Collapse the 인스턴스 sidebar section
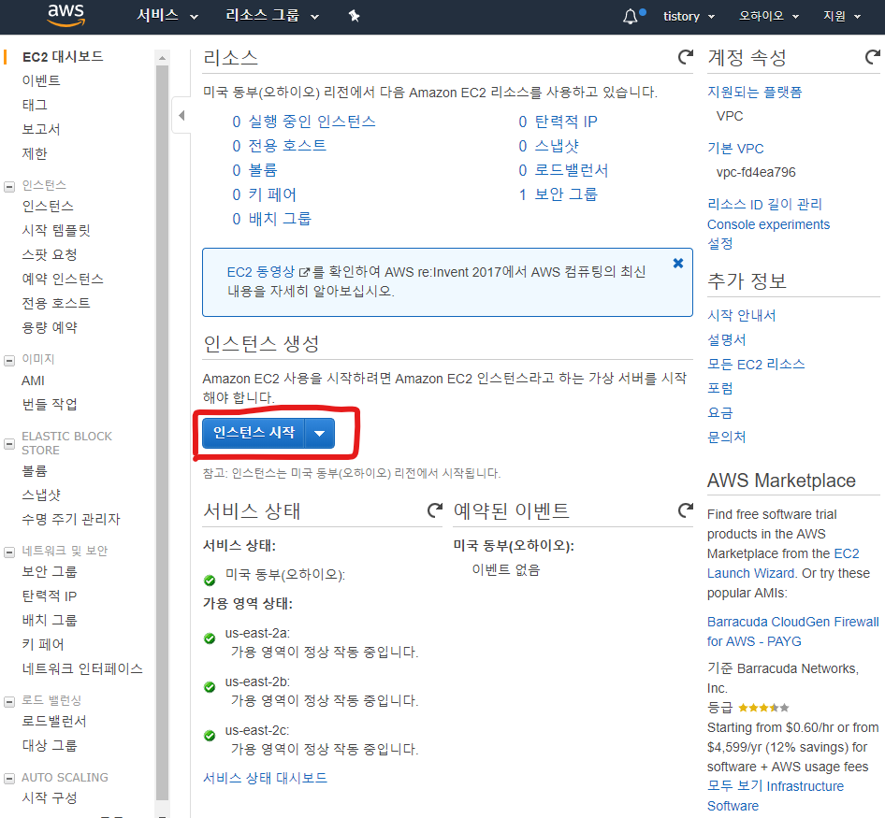The width and height of the screenshot is (885, 818). [x=9, y=187]
